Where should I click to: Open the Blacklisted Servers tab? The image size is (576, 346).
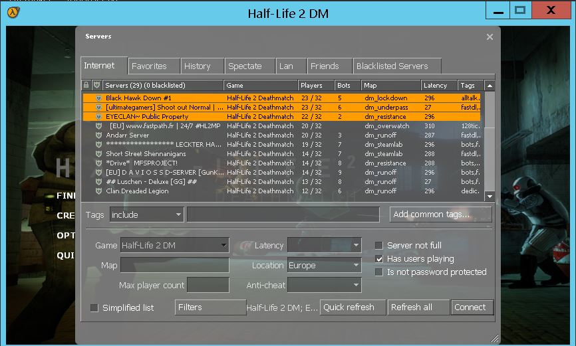click(396, 66)
